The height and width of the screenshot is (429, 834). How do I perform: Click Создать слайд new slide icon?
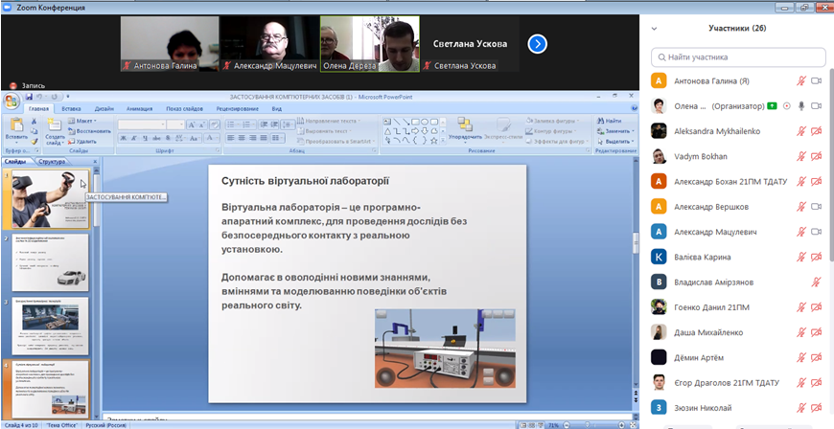[54, 124]
